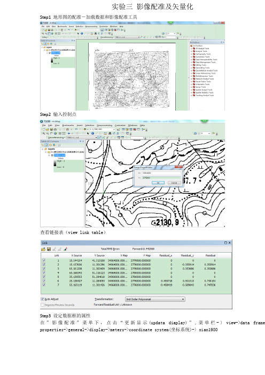Screen dimensions: 265x375
Task: Toggle link 4 checkbox in Link table
Action: click(44, 272)
